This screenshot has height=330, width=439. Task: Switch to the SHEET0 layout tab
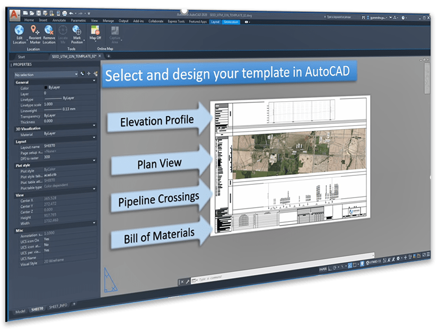point(37,309)
